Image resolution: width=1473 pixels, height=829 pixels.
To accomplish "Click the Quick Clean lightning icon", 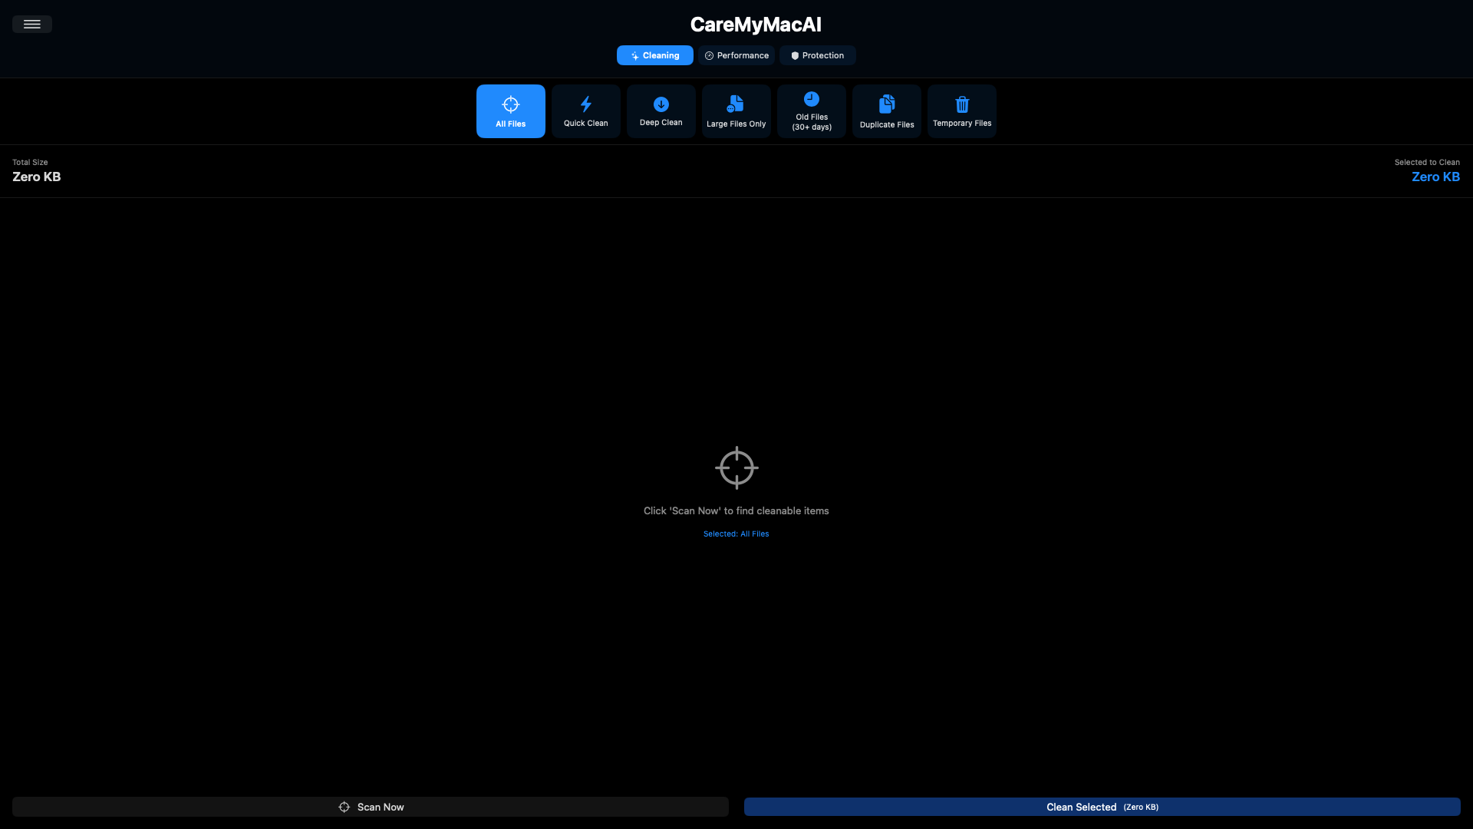I will 585,104.
